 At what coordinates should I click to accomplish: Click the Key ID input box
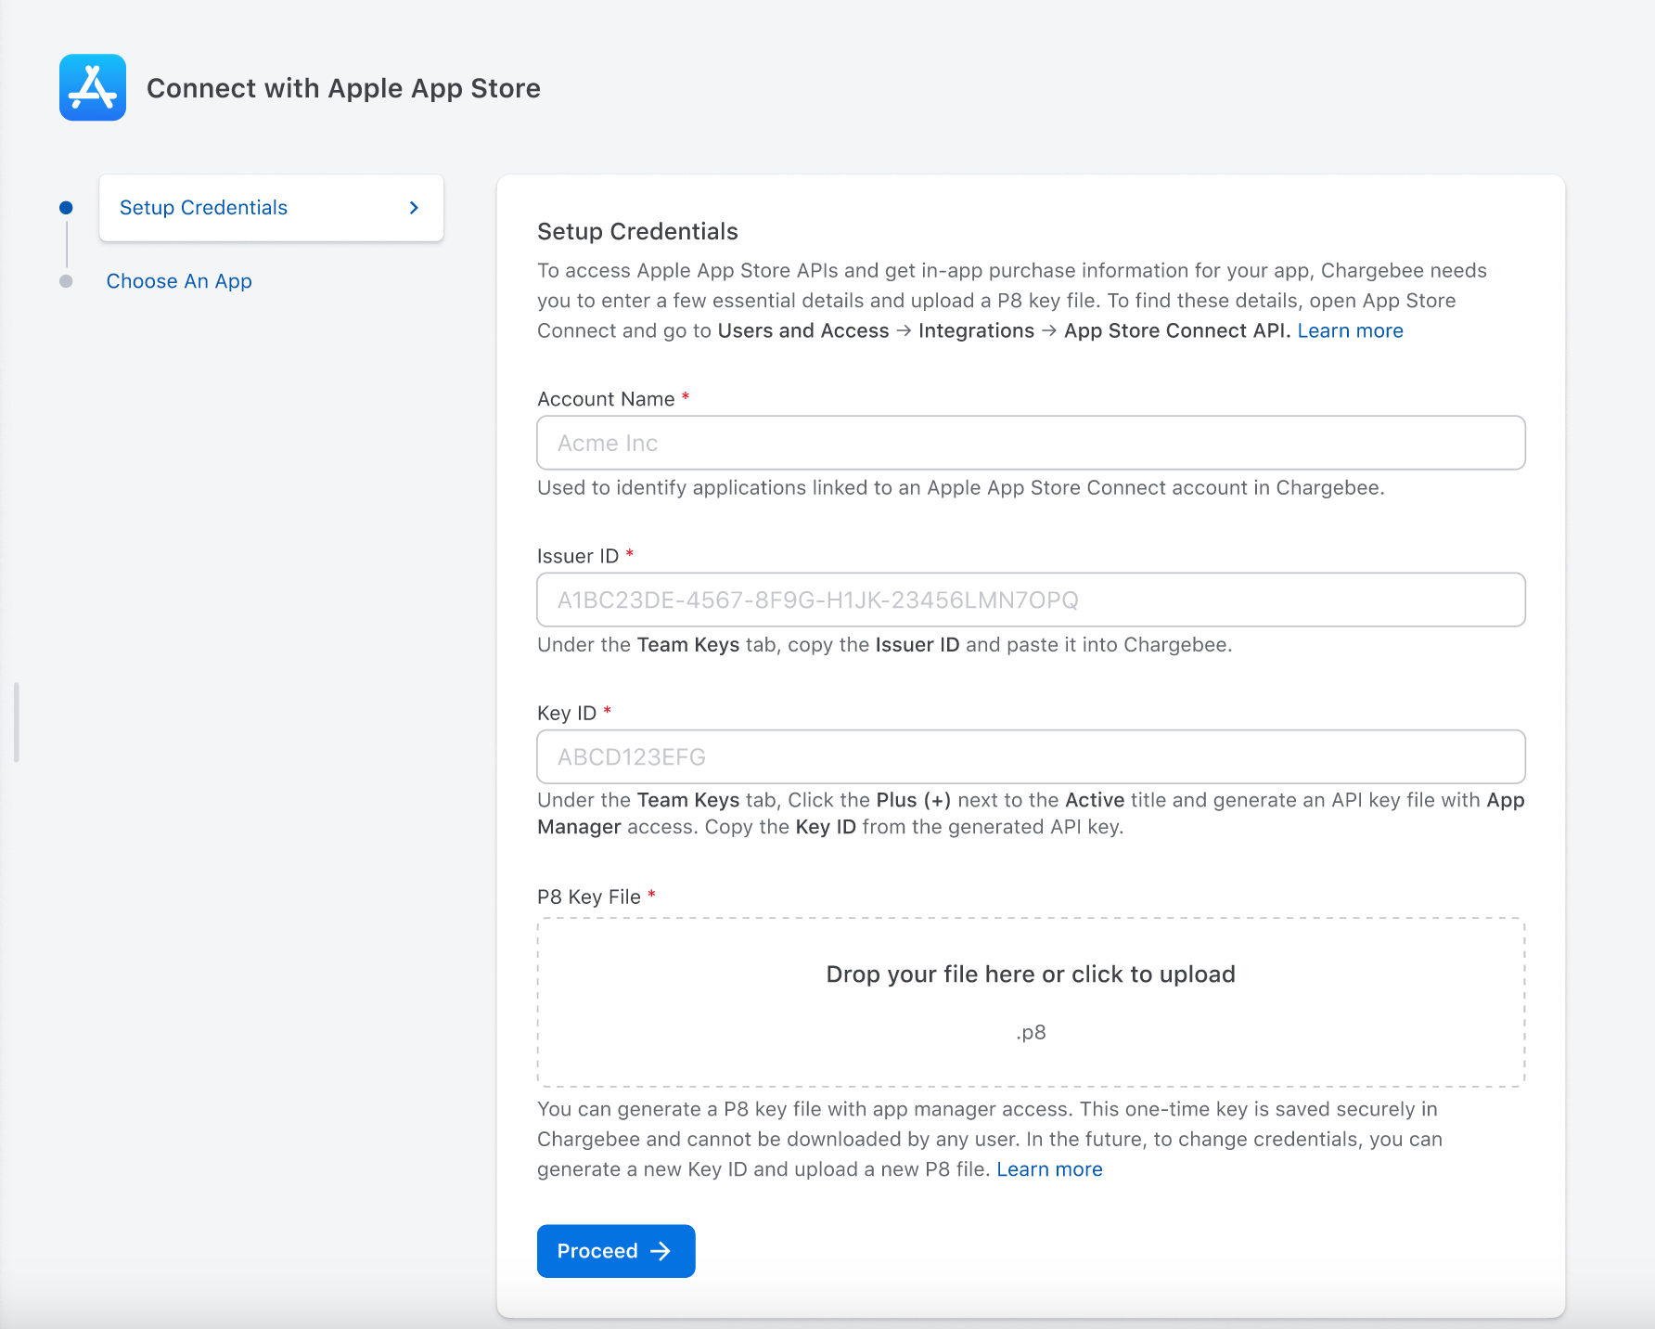pos(1031,756)
